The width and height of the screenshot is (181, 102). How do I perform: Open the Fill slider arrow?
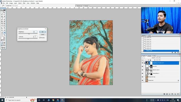coord(160,60)
